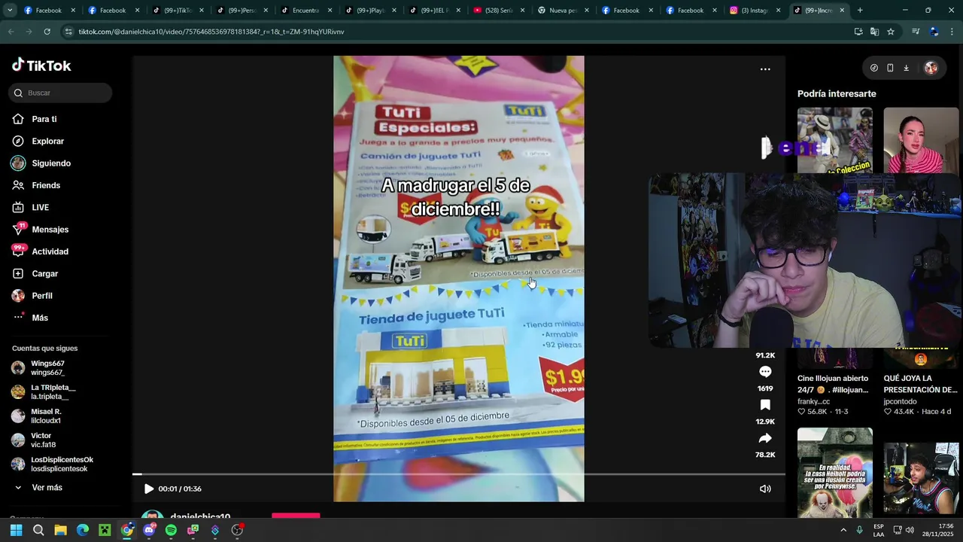Seek on the video progress bar
Screen dimensions: 963x542
click(459, 474)
